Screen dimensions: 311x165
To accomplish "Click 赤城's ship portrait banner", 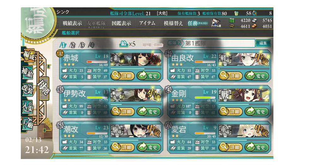I will point(136,59).
